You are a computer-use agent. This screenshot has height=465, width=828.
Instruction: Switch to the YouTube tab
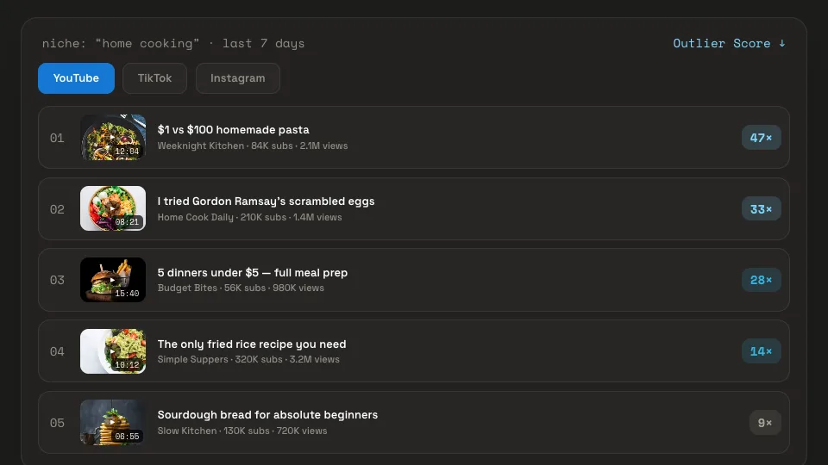pyautogui.click(x=76, y=78)
